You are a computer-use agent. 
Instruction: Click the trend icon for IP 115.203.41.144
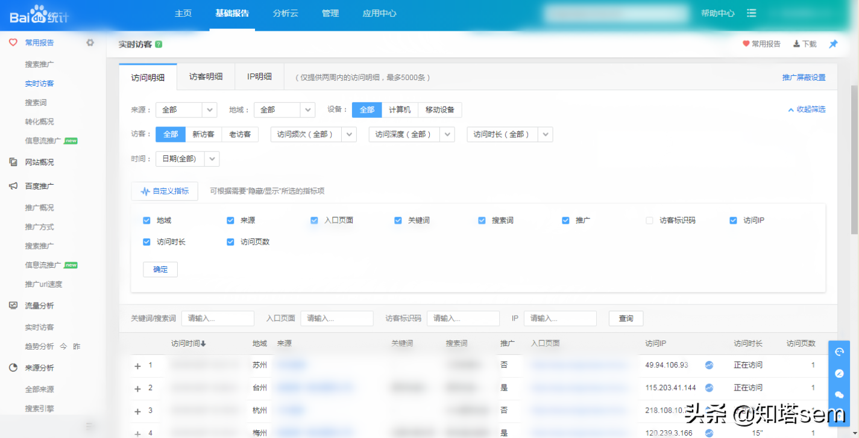[x=710, y=388]
